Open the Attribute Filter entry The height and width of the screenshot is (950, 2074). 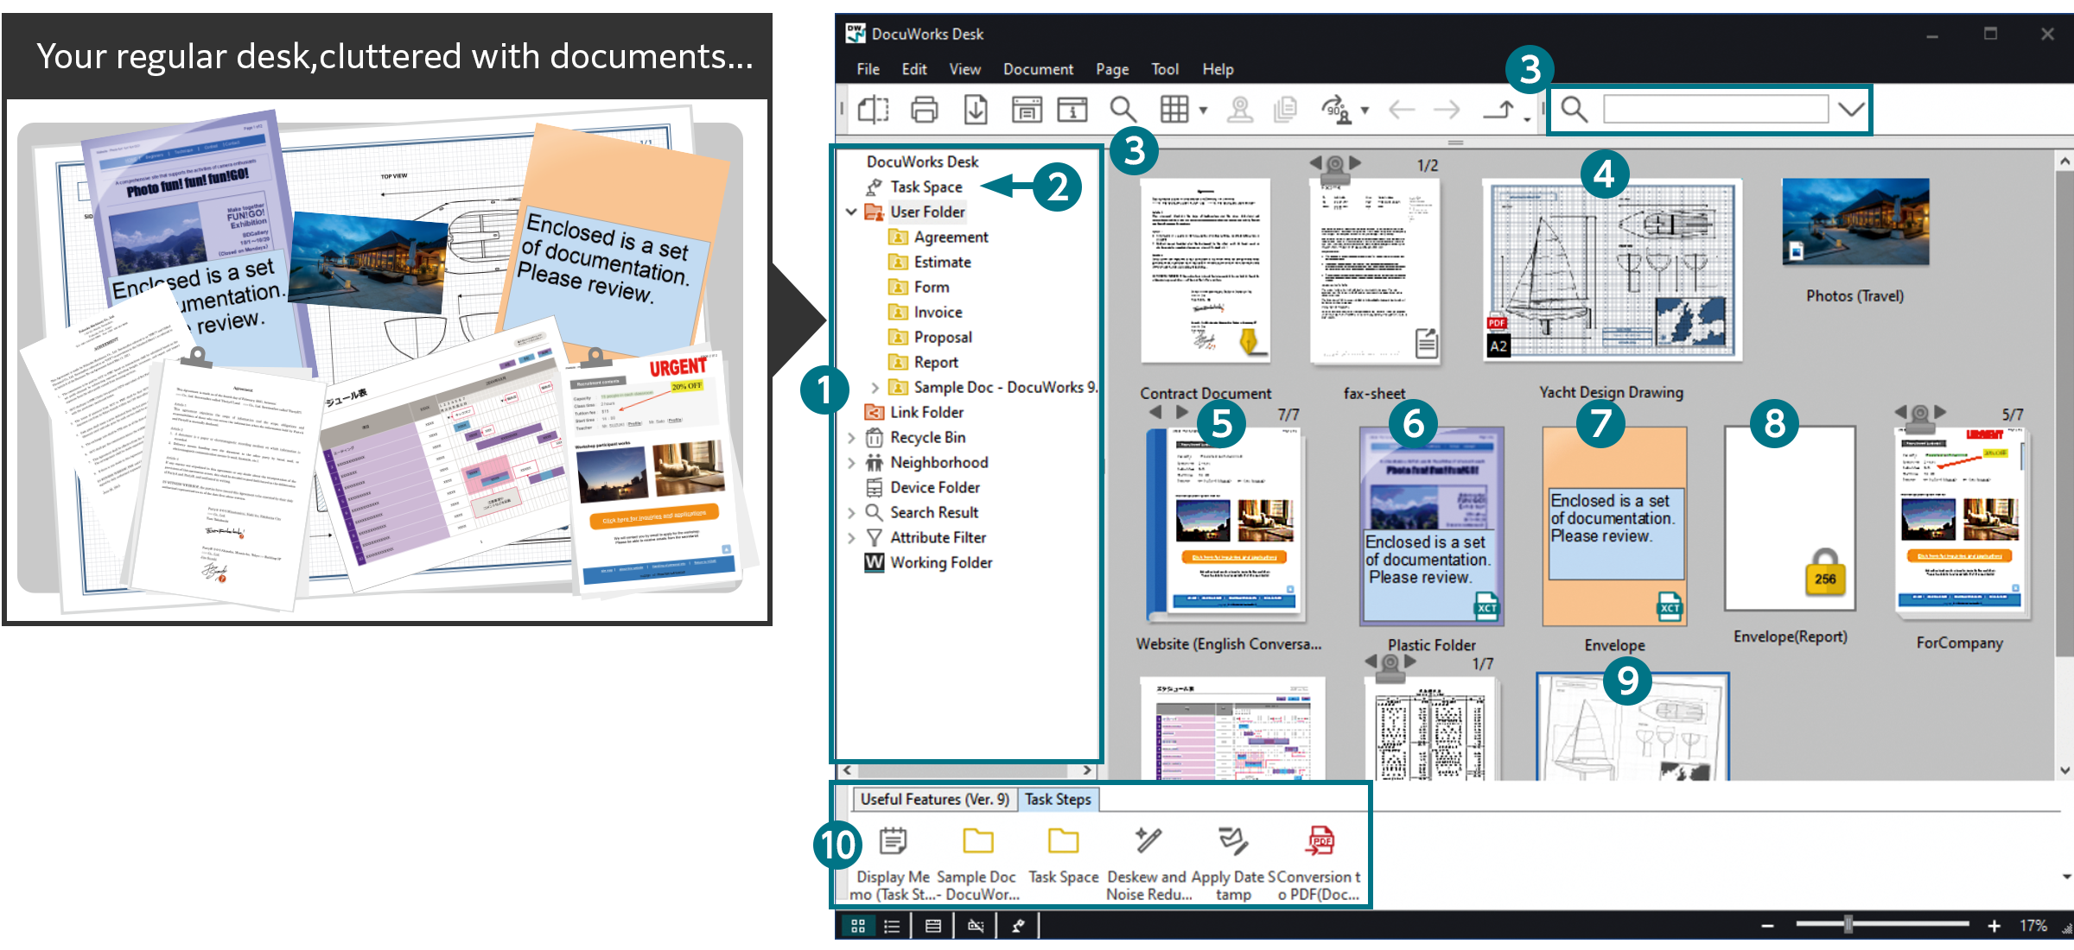coord(938,537)
